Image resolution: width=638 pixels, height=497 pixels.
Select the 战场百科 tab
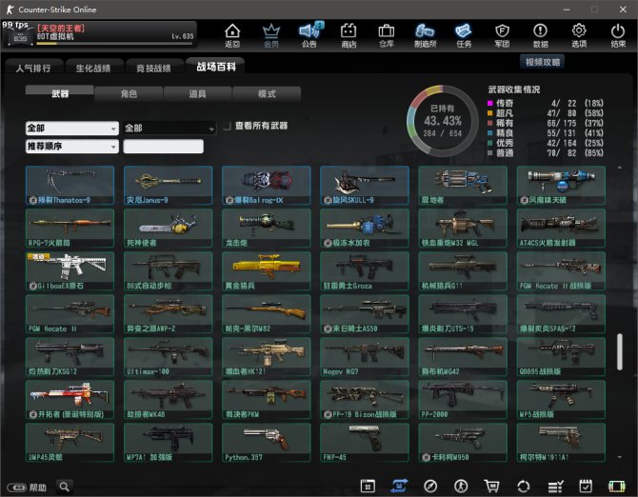coord(215,67)
